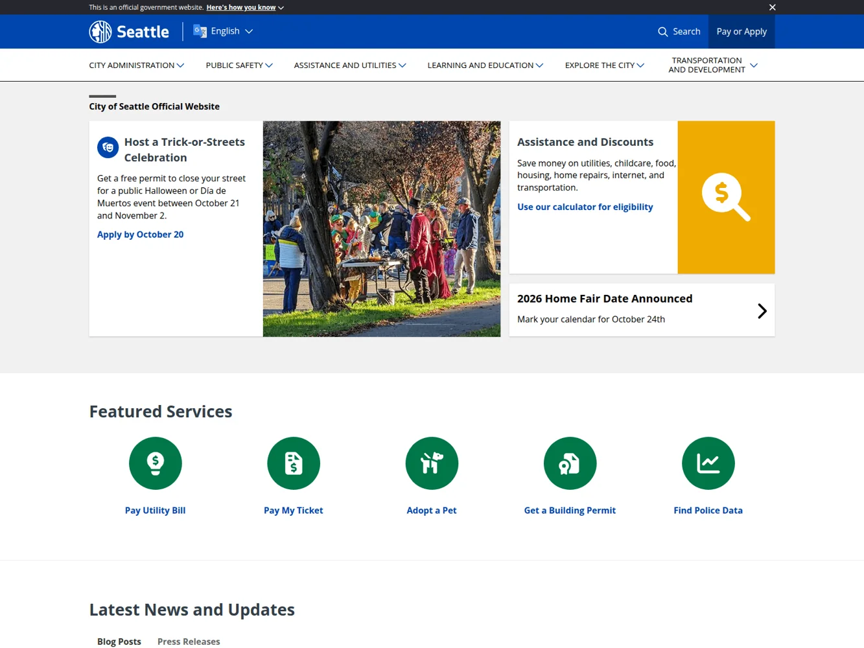Close the official government website banner
This screenshot has height=648, width=864.
[772, 7]
